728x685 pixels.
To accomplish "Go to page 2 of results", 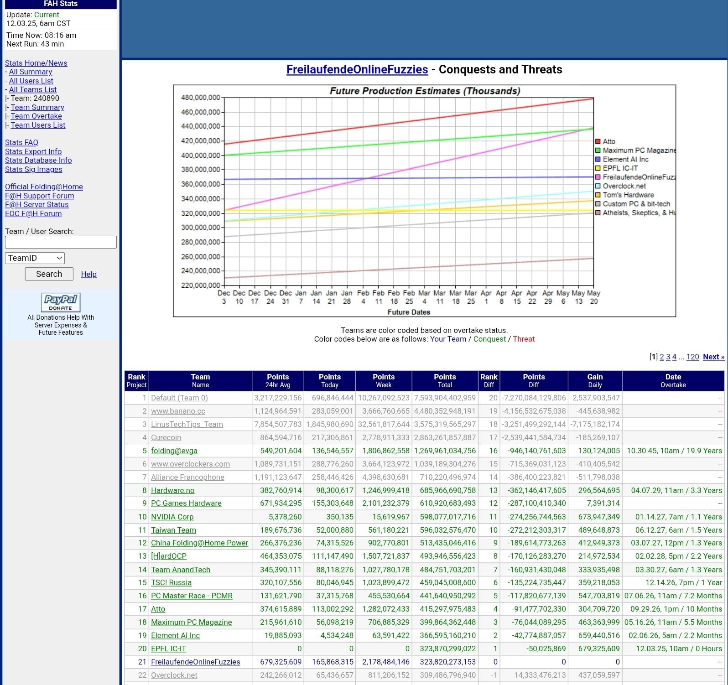I will (662, 357).
